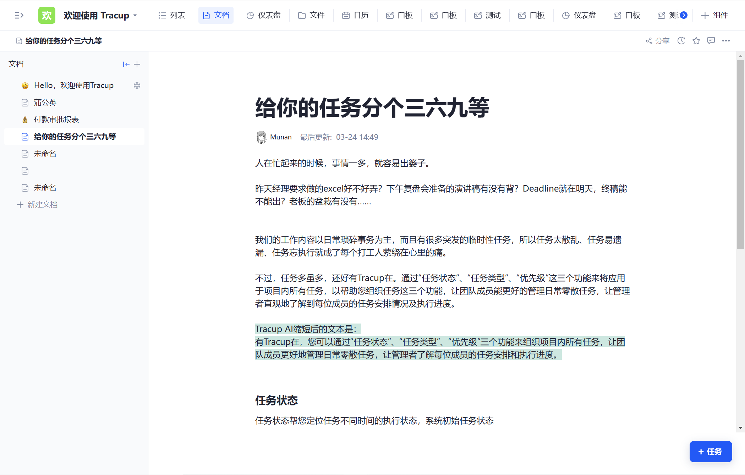Toggle the main navigation menu icon

(x=19, y=15)
